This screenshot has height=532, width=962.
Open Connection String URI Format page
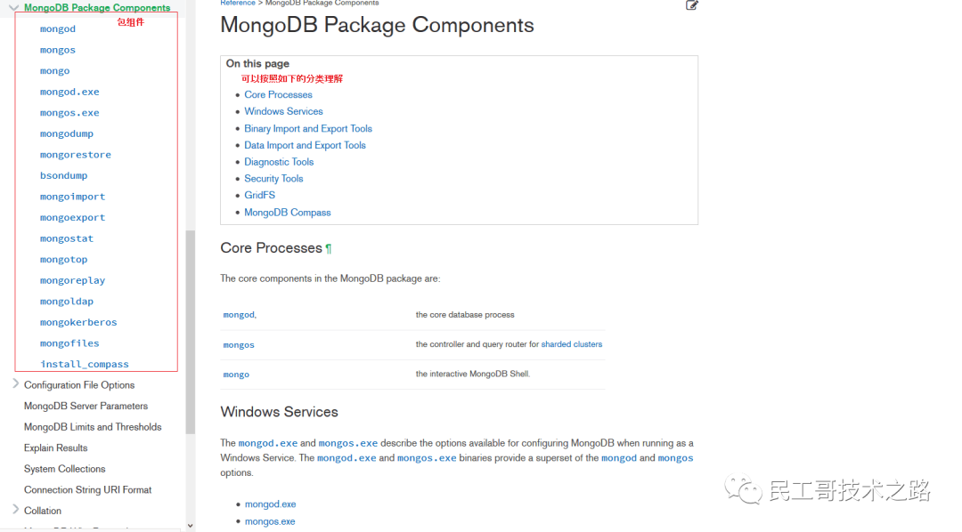pos(87,489)
